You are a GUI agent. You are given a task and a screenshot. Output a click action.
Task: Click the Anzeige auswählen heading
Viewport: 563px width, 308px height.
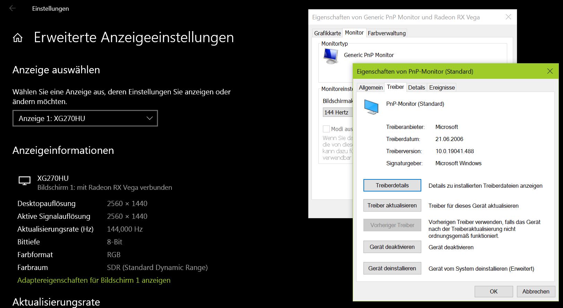tap(56, 70)
